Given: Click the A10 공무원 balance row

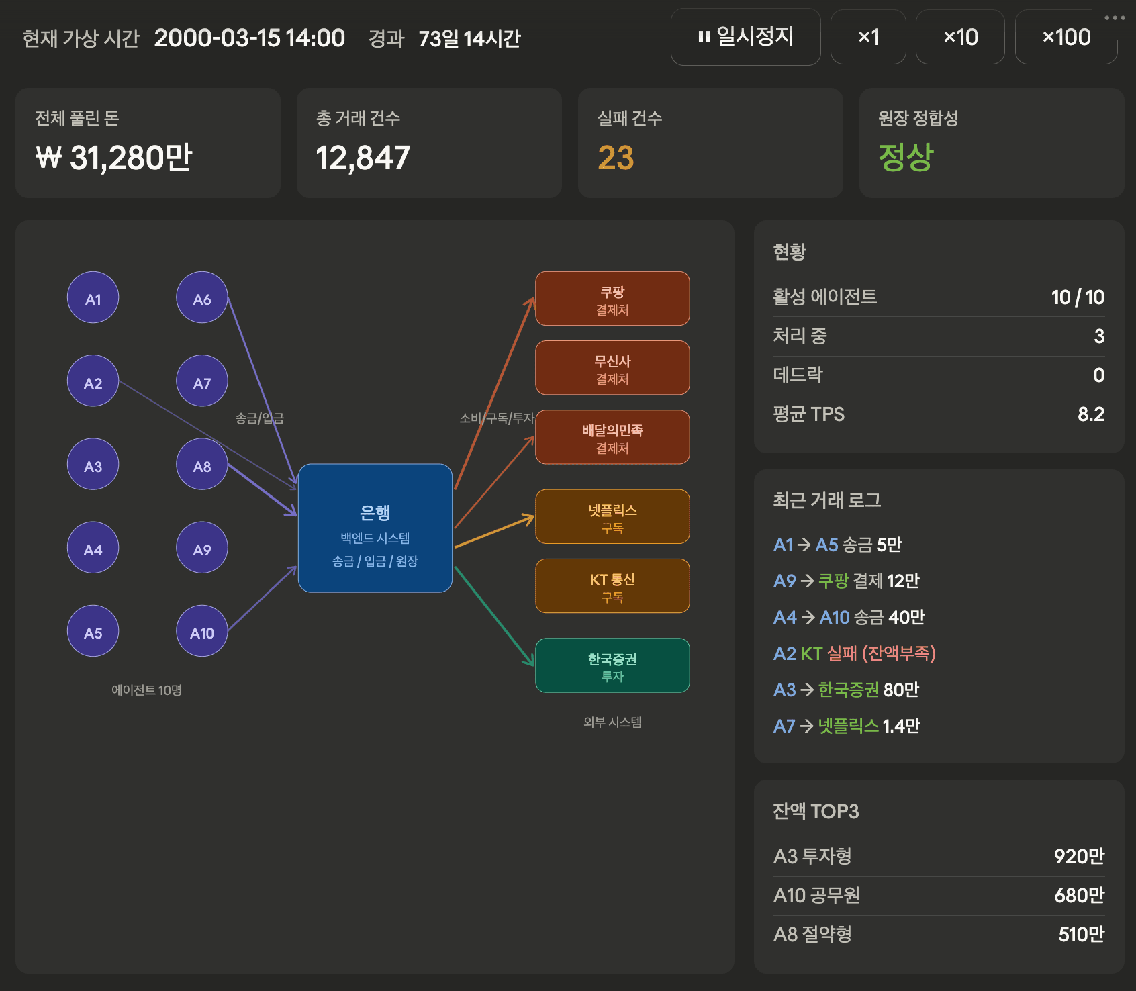Looking at the screenshot, I should point(939,895).
